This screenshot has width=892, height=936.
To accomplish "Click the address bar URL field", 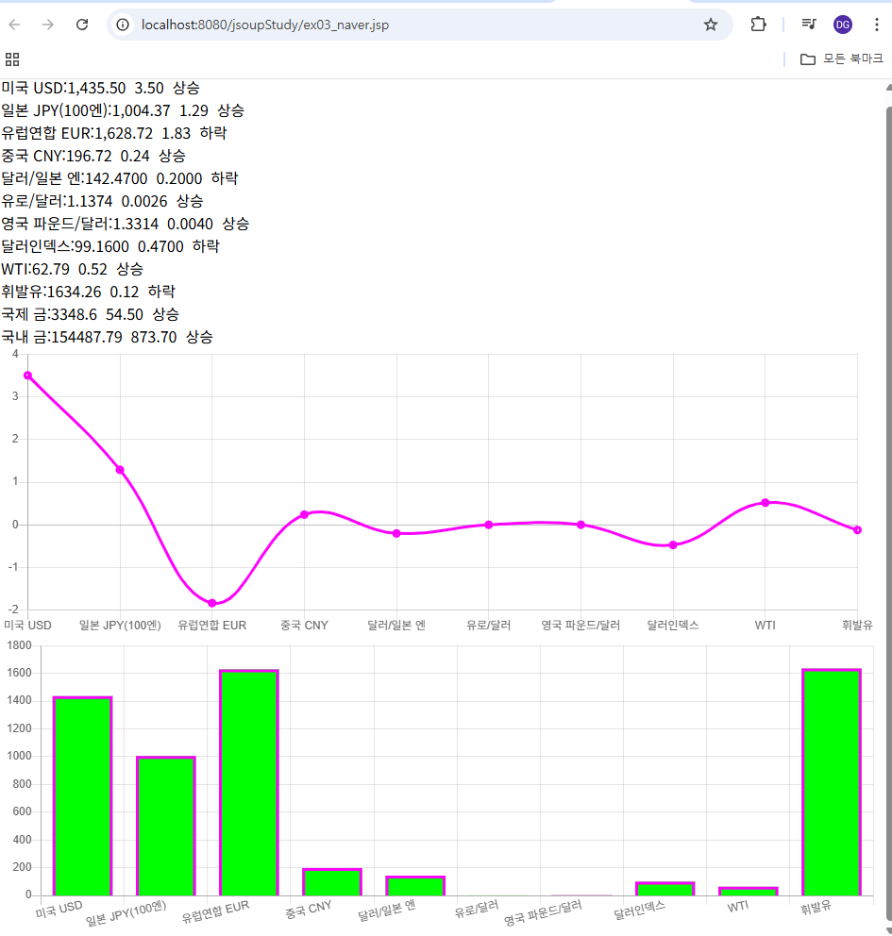I will pyautogui.click(x=418, y=25).
